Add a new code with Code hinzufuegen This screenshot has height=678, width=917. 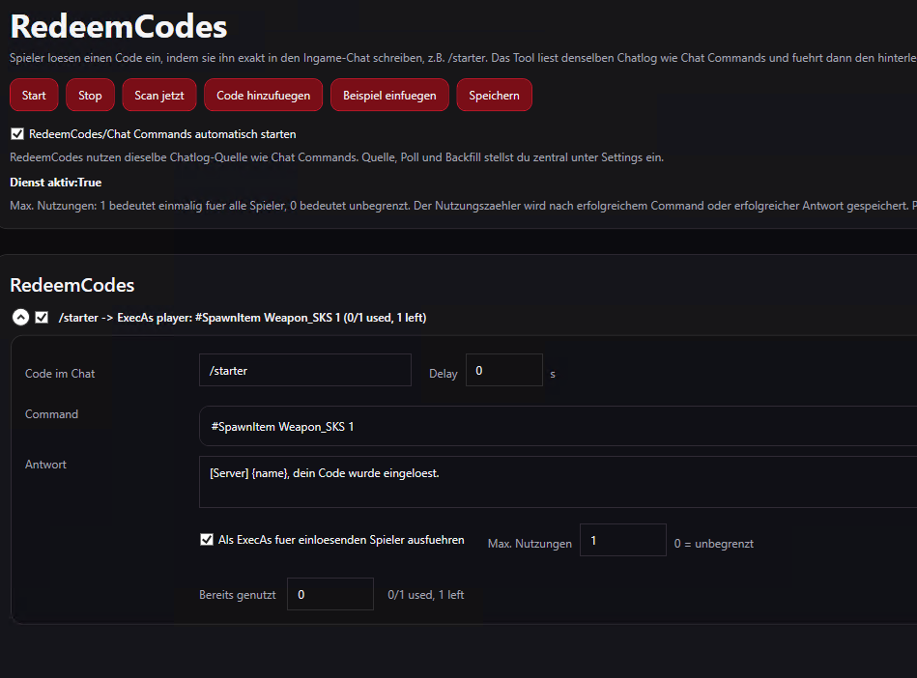click(263, 95)
